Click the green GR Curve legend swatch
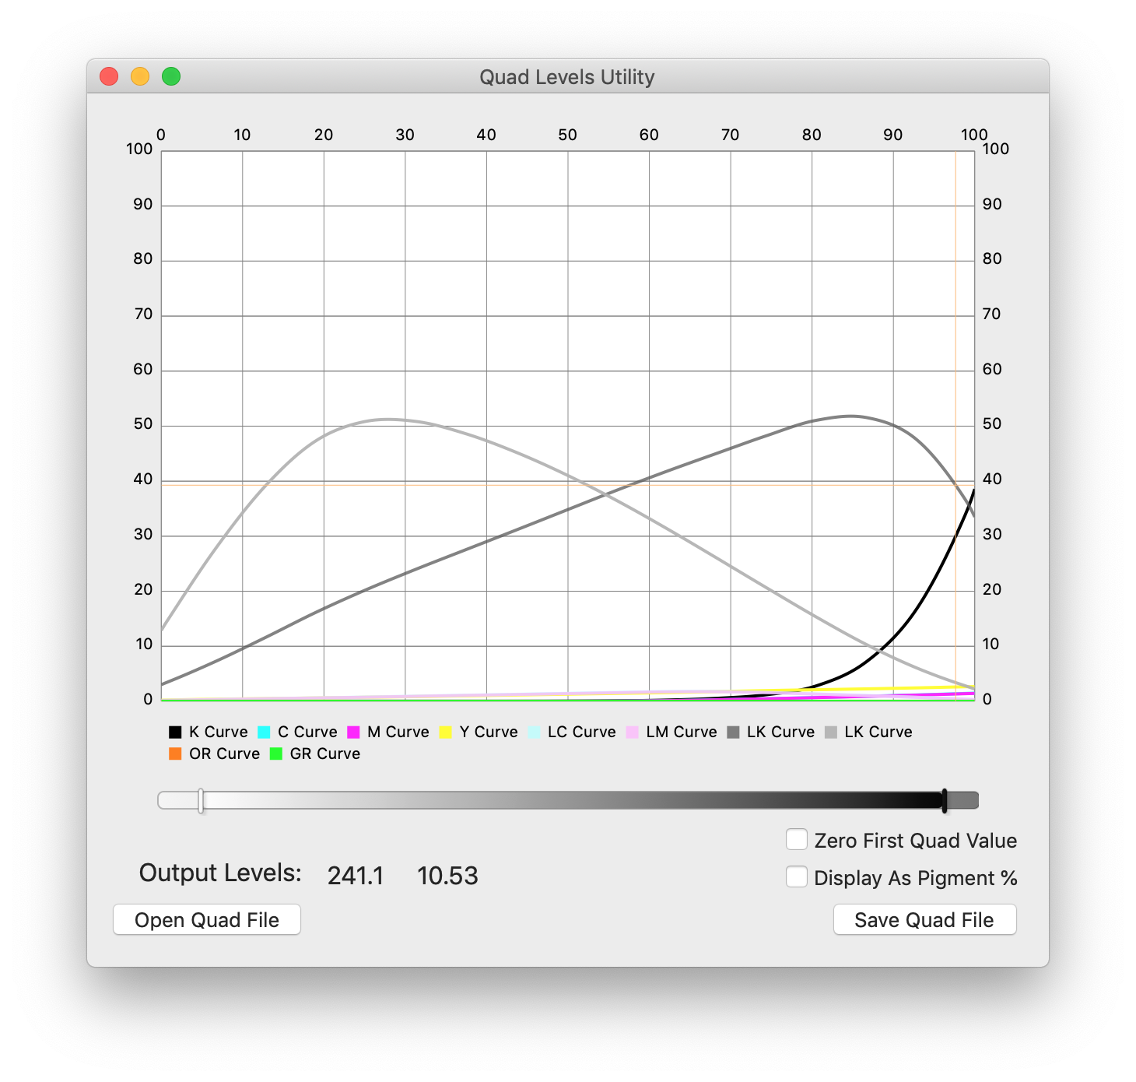This screenshot has width=1136, height=1082. (x=275, y=754)
